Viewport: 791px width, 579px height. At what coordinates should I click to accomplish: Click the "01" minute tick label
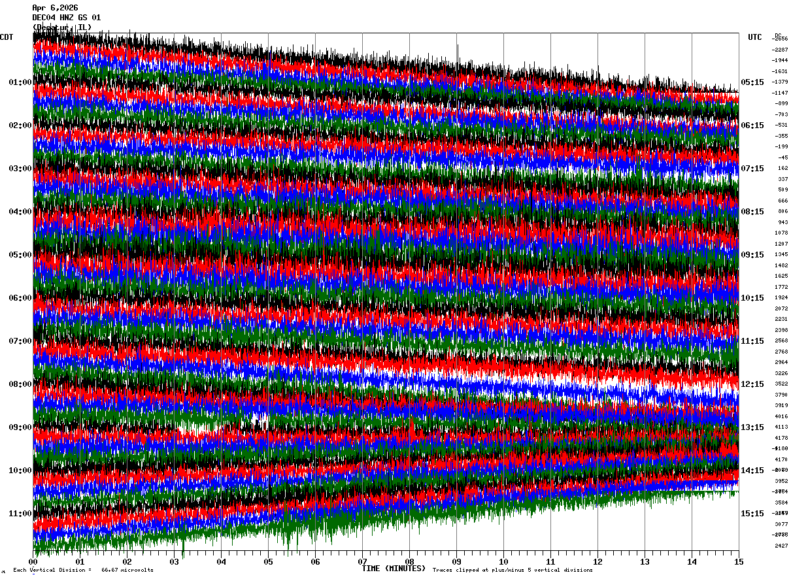(80, 561)
